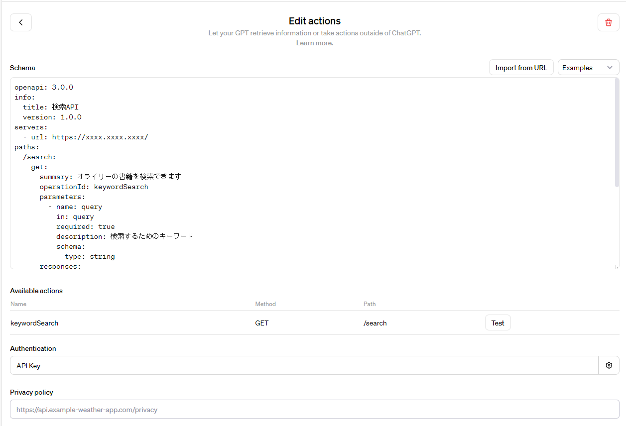The image size is (626, 426).
Task: Open the Learn more link
Action: pyautogui.click(x=314, y=43)
